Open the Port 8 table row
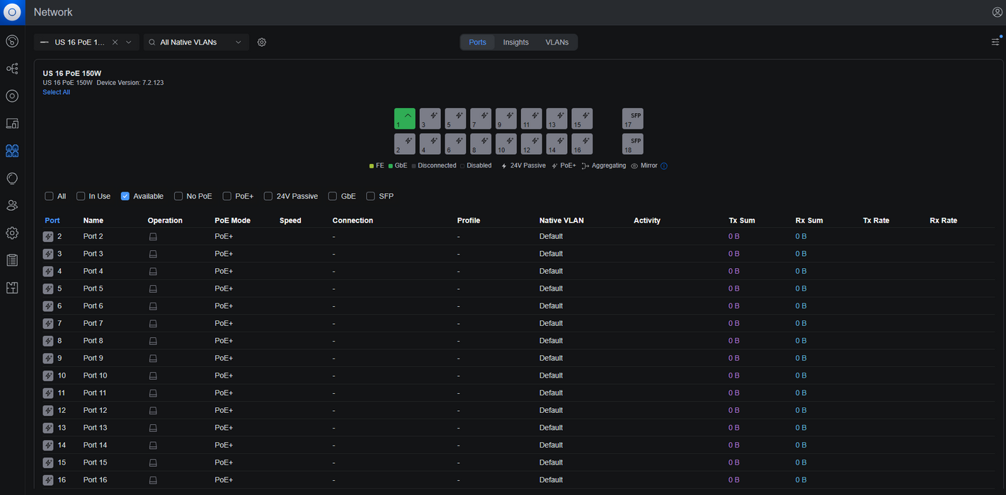 [518, 341]
